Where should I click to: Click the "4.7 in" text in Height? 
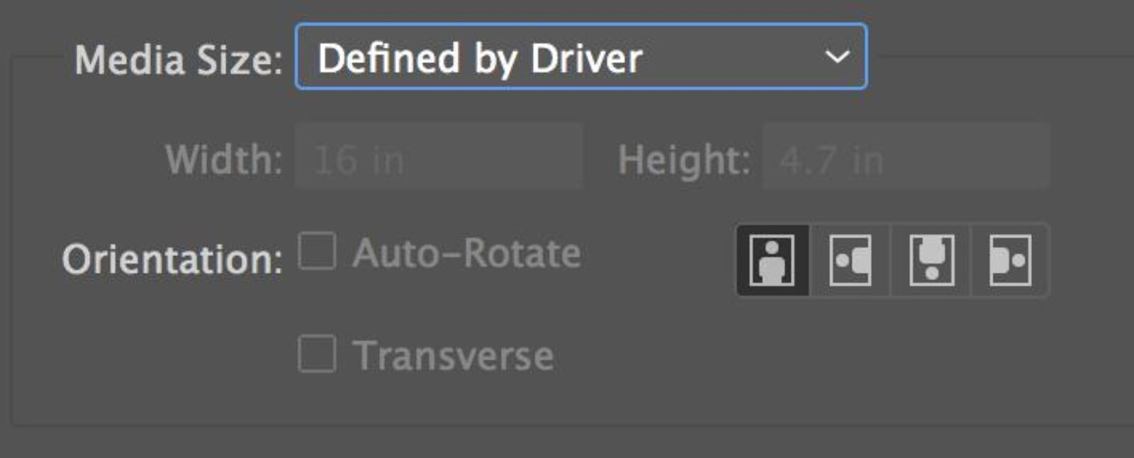click(831, 160)
